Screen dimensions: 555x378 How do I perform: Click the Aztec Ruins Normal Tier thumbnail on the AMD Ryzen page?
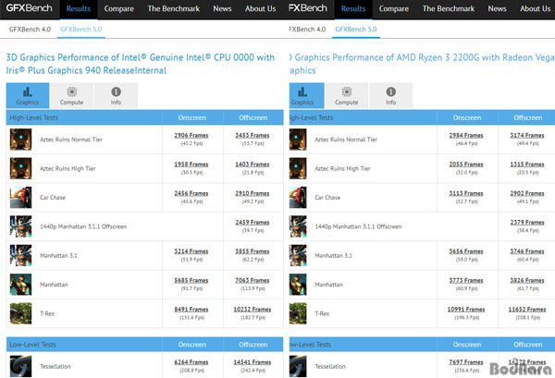pos(298,140)
